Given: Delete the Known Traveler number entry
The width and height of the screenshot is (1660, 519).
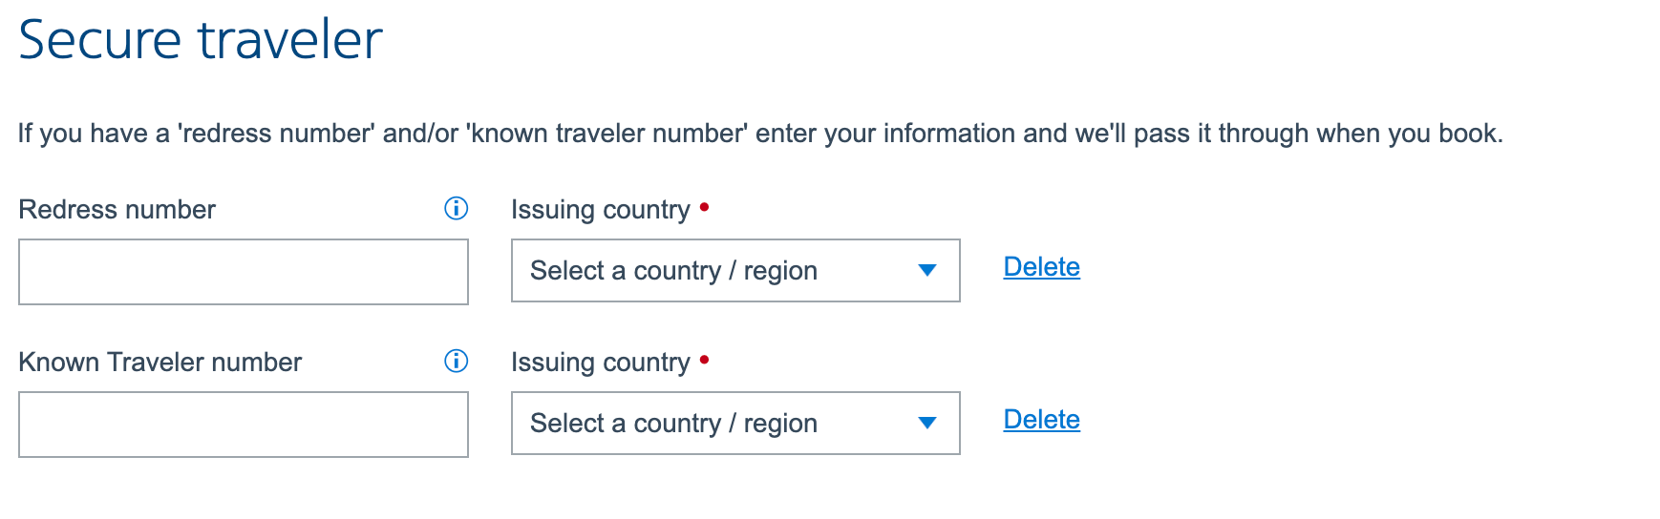Looking at the screenshot, I should [x=1041, y=420].
